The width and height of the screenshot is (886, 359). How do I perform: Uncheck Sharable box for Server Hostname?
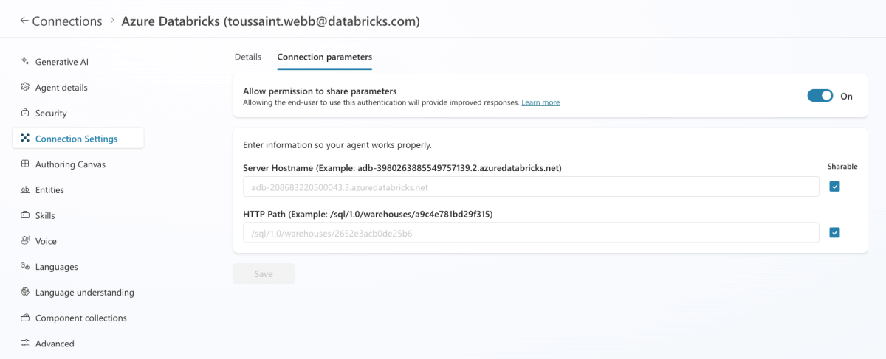[834, 187]
